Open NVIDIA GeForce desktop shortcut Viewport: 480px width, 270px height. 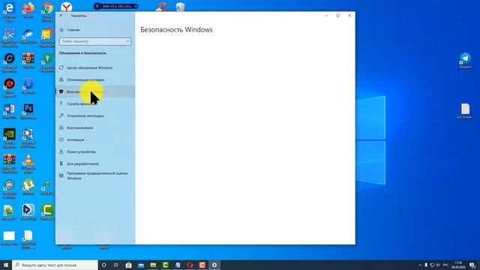pyautogui.click(x=9, y=138)
